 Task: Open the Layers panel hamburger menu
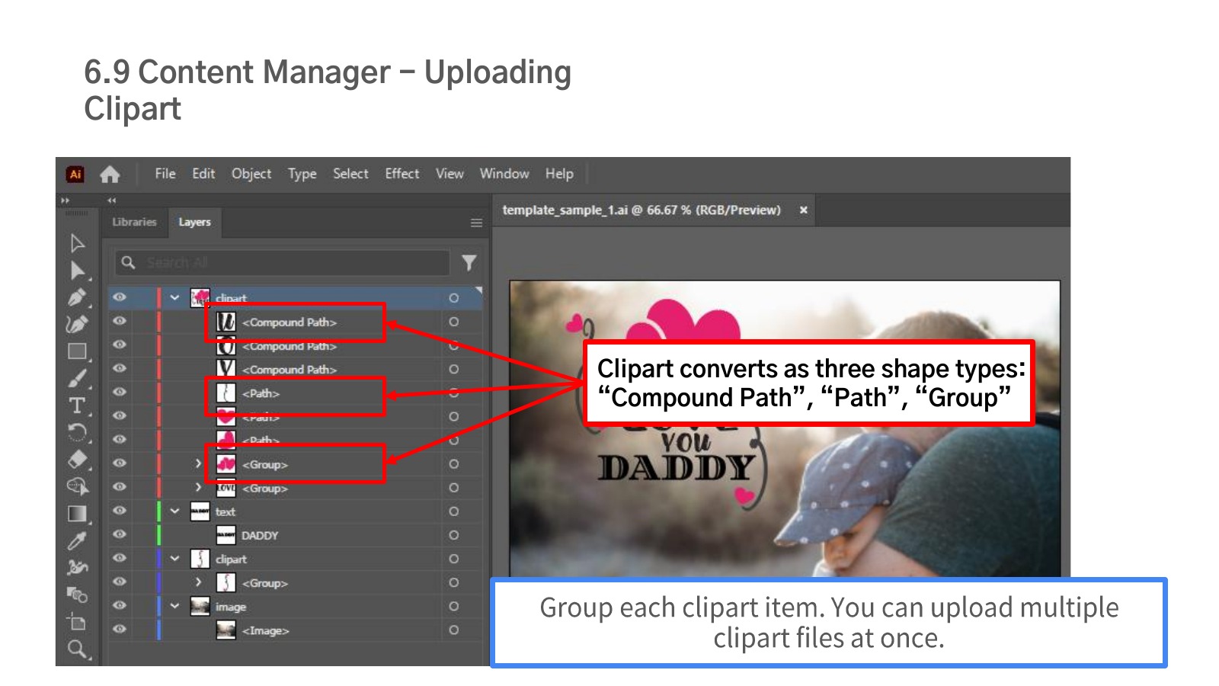[x=476, y=223]
